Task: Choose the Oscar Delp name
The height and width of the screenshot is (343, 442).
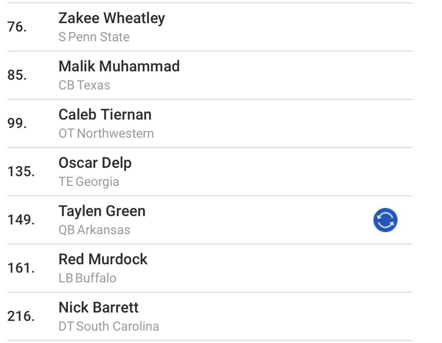Action: pos(95,163)
